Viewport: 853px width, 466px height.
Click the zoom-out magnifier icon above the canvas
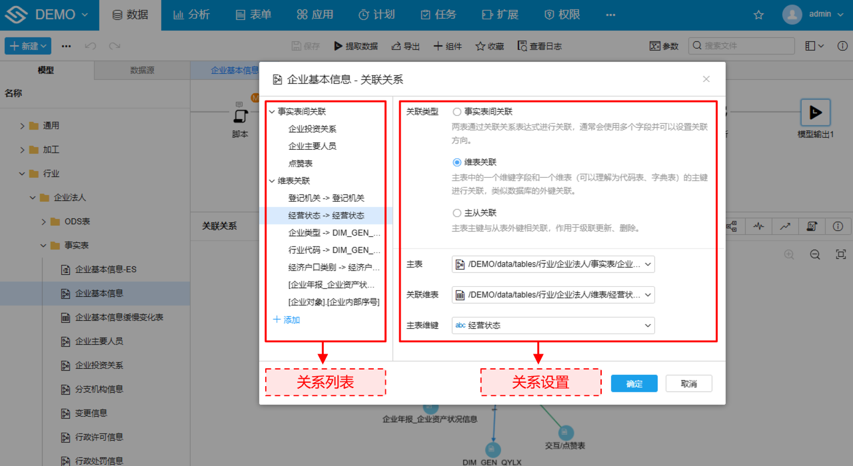(814, 254)
